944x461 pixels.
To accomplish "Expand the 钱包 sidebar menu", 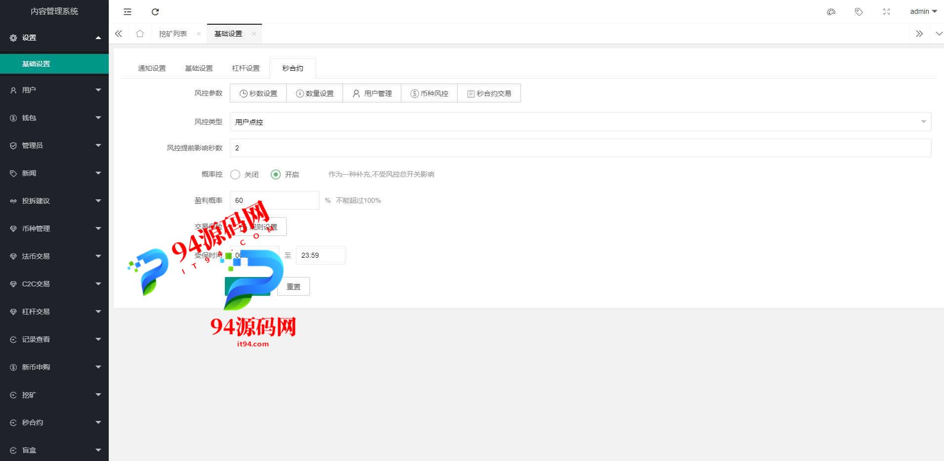I will pyautogui.click(x=98, y=118).
